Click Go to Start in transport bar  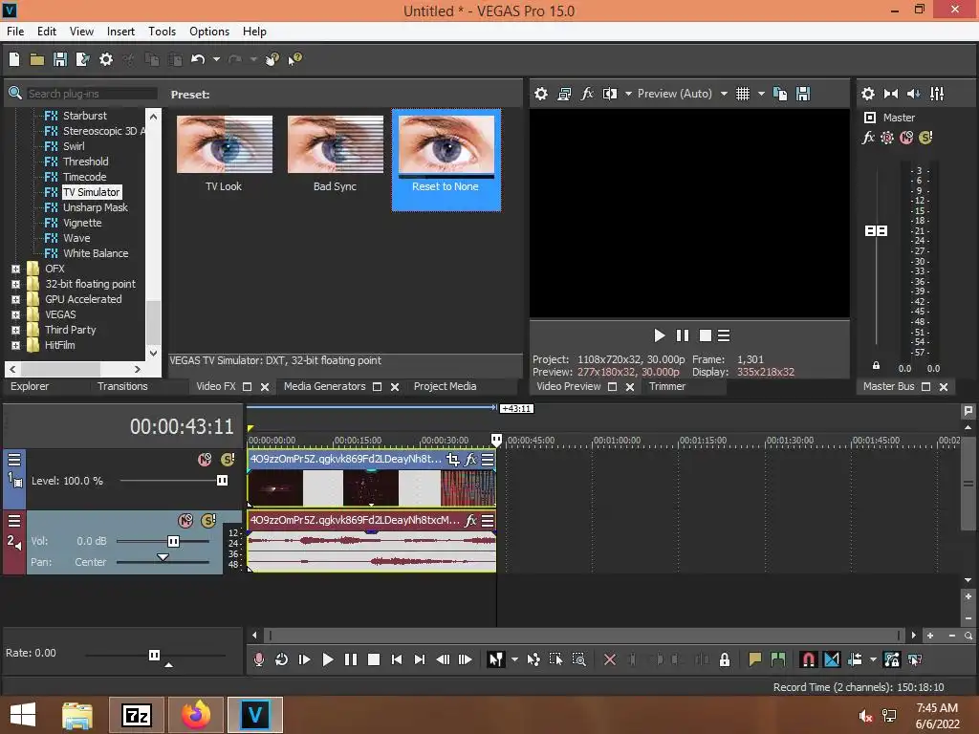coord(397,659)
